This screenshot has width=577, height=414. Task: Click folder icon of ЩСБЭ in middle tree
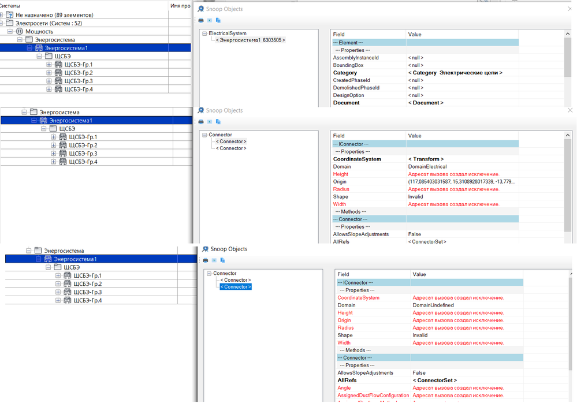pyautogui.click(x=53, y=129)
